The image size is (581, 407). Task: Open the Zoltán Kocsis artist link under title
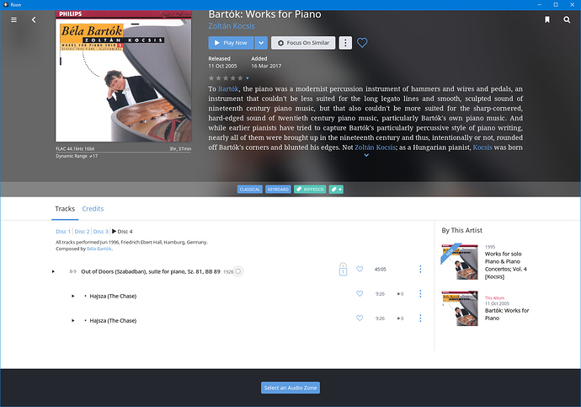point(232,26)
